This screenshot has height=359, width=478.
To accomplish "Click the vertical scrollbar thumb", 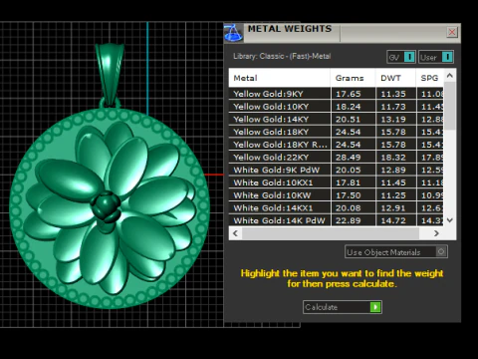I will [450, 106].
